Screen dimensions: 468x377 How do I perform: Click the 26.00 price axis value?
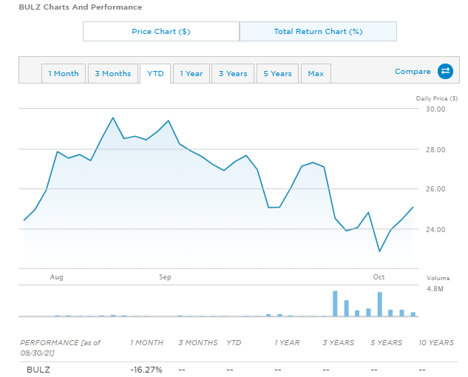pos(435,189)
